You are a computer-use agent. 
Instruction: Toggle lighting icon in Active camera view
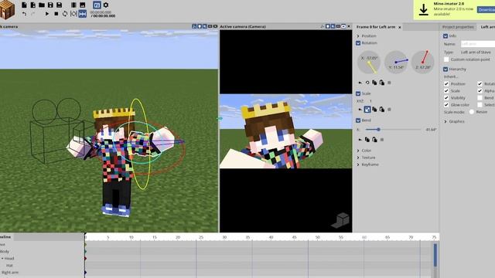328,26
